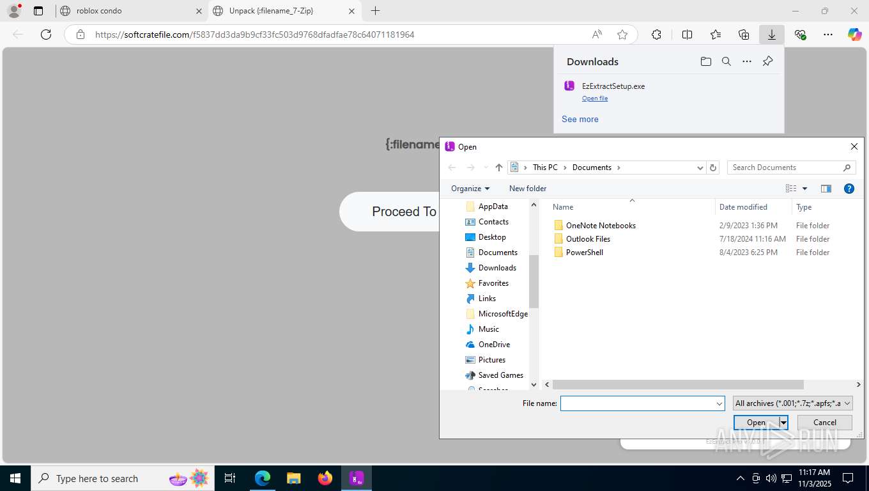Open the tab actions menu icon

pos(38,11)
